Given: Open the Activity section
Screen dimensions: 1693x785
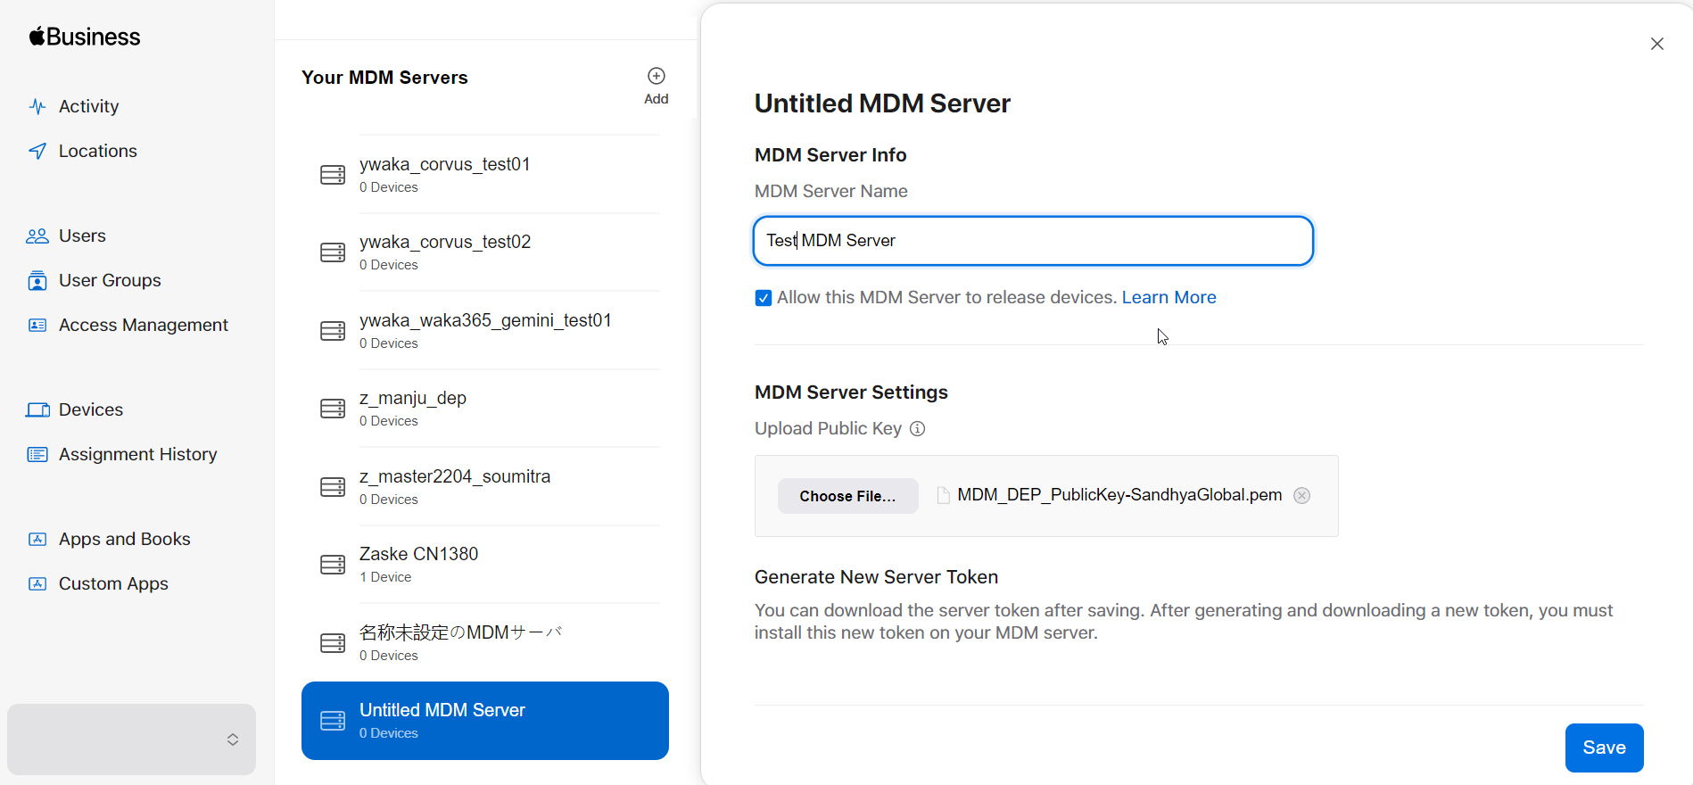Looking at the screenshot, I should (x=88, y=106).
